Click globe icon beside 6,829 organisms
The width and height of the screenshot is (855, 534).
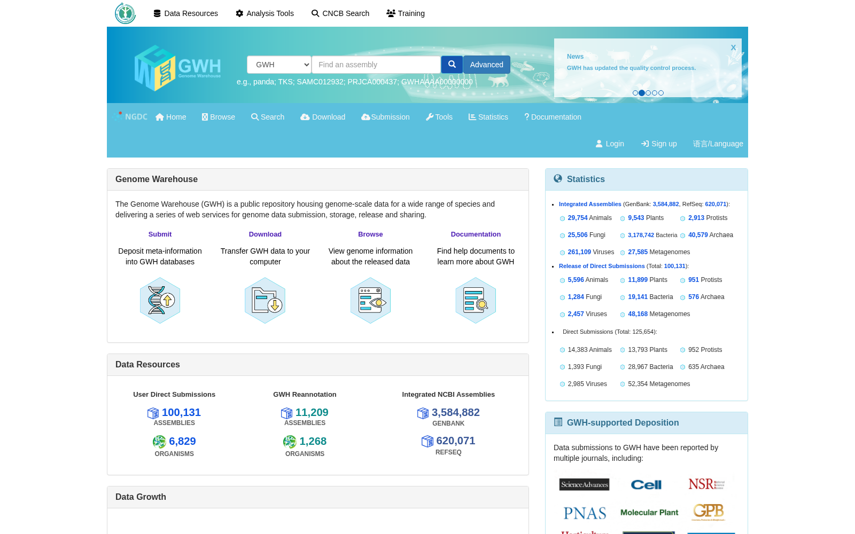point(159,442)
